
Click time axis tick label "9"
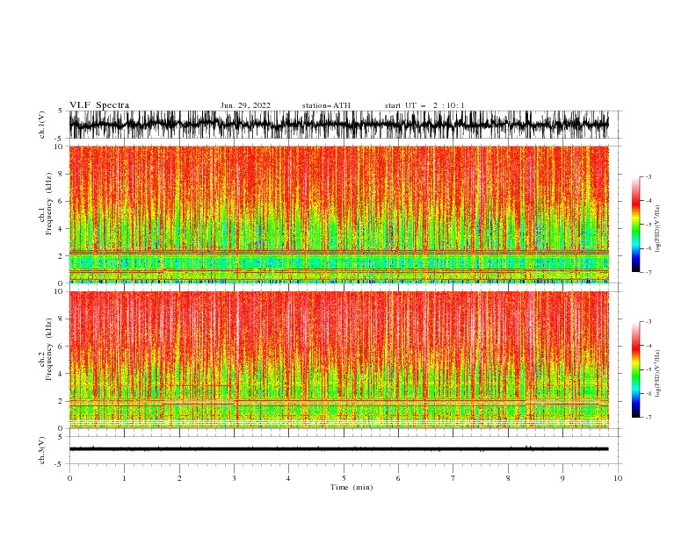[x=562, y=478]
